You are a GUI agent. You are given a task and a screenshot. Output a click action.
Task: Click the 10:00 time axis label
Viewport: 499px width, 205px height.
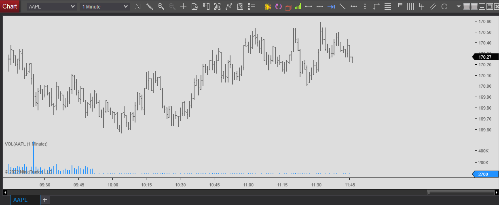(113, 185)
